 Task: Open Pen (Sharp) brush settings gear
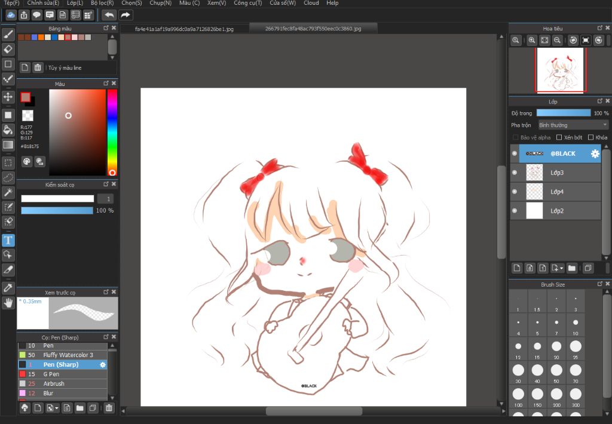[x=103, y=365]
